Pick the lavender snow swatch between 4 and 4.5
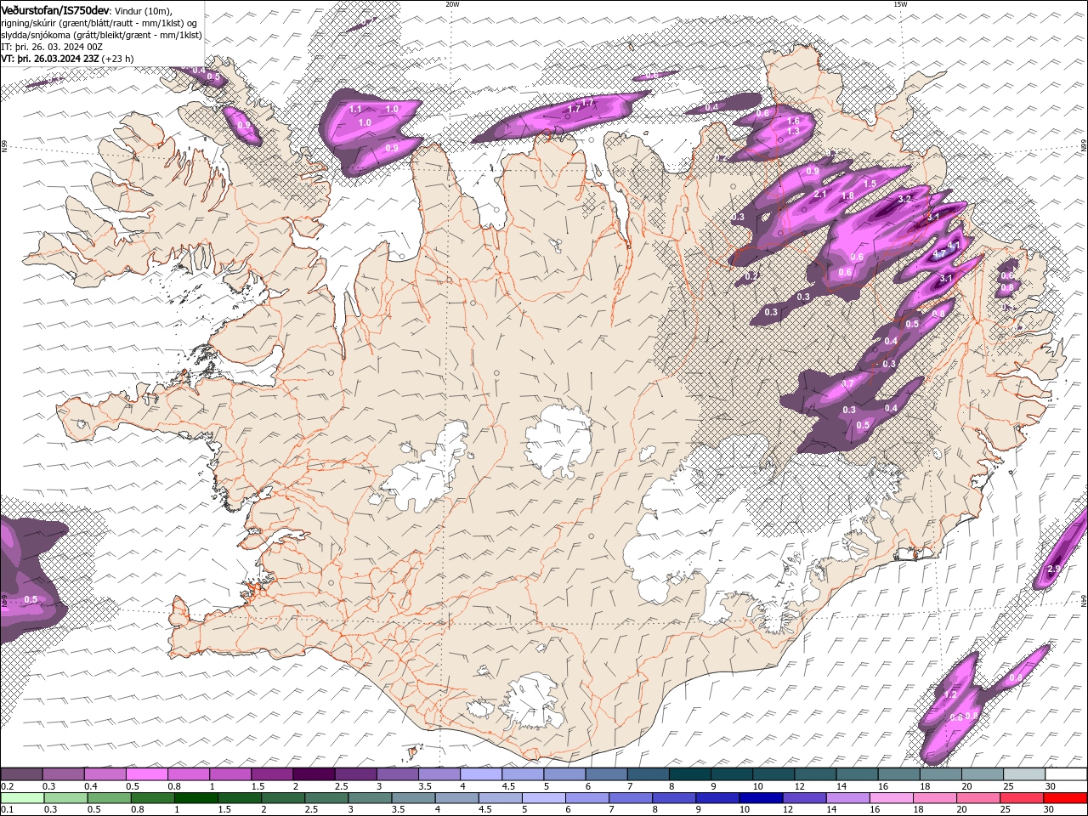The height and width of the screenshot is (816, 1088). point(481,774)
